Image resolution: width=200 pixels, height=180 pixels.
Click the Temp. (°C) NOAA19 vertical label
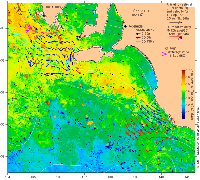[192, 94]
